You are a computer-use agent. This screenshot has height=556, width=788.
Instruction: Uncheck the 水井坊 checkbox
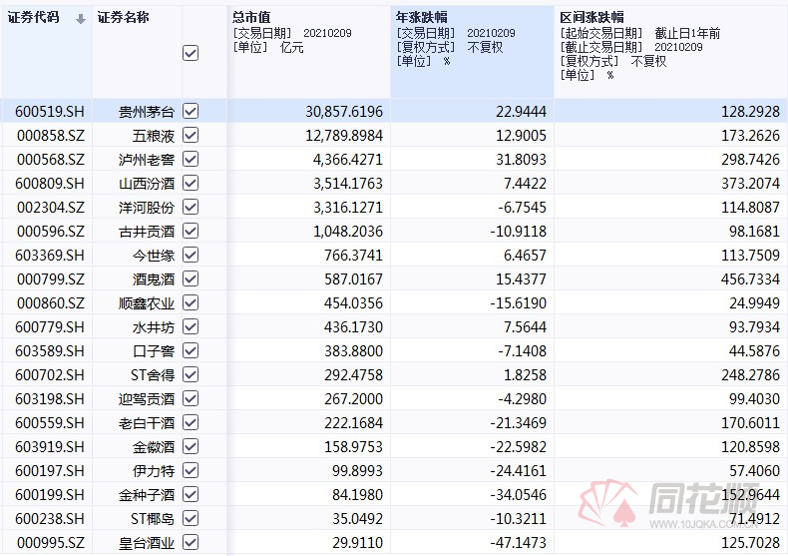(x=191, y=326)
